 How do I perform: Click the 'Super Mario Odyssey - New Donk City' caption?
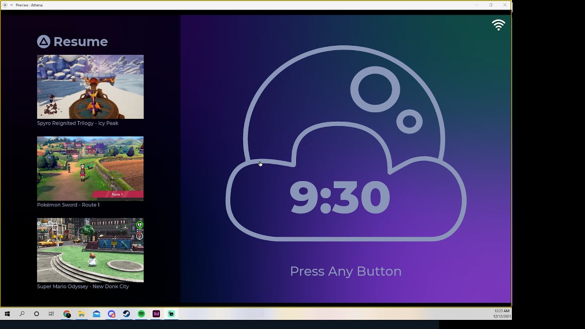pyautogui.click(x=83, y=287)
